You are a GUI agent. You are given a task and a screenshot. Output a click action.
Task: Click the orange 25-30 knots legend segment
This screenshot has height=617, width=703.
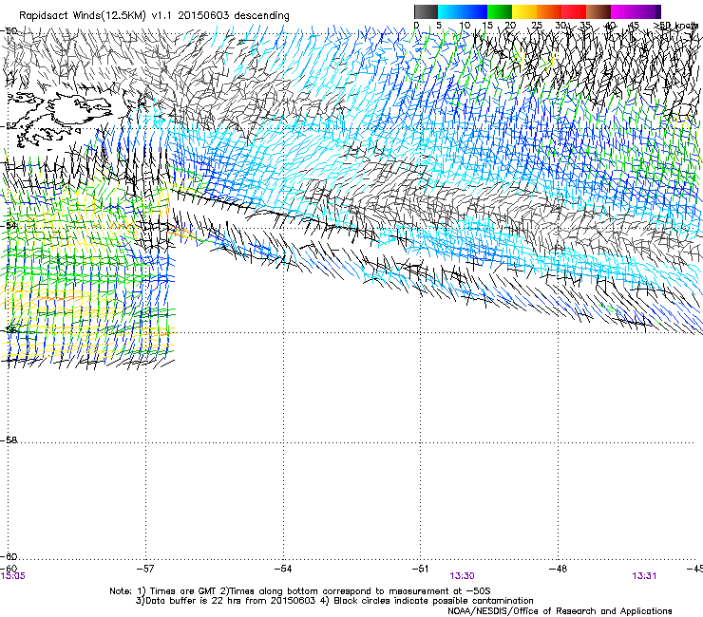tap(549, 11)
